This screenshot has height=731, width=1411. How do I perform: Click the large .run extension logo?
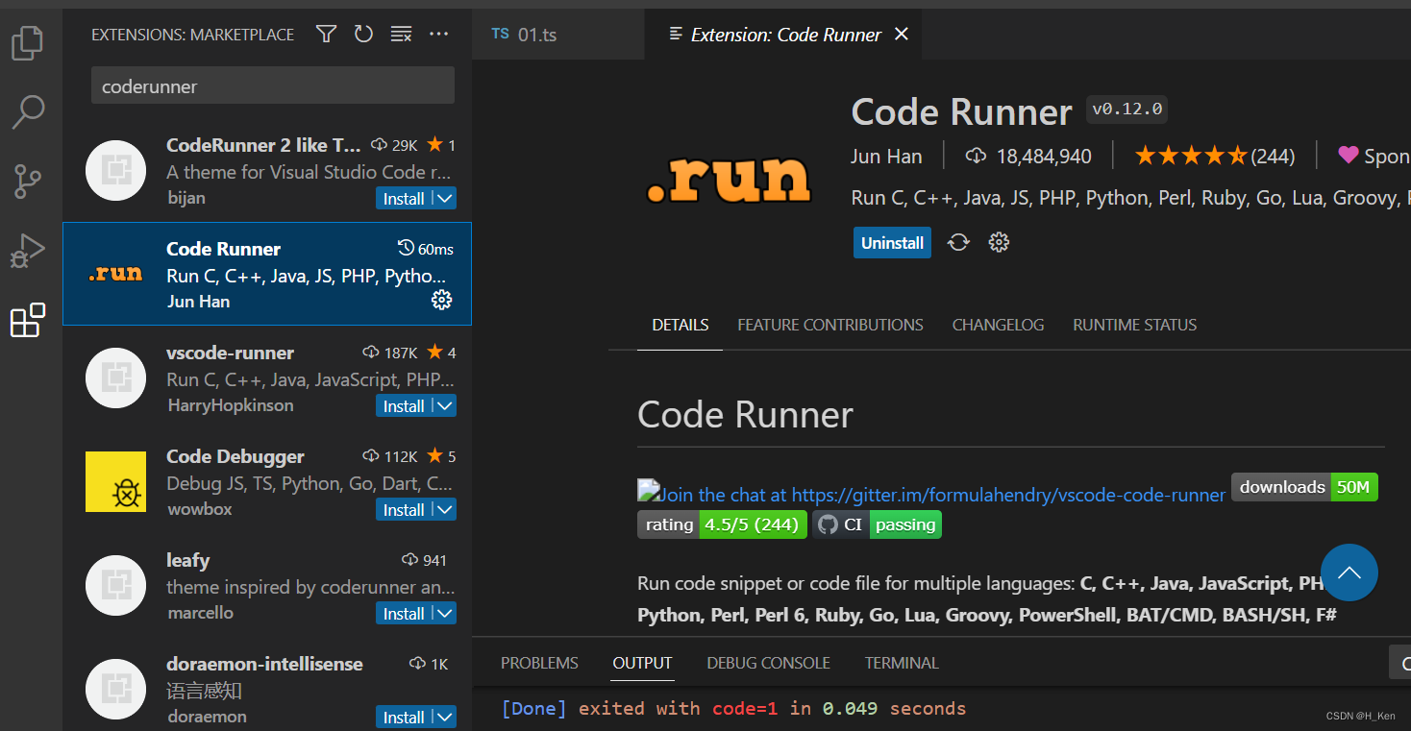pos(729,179)
